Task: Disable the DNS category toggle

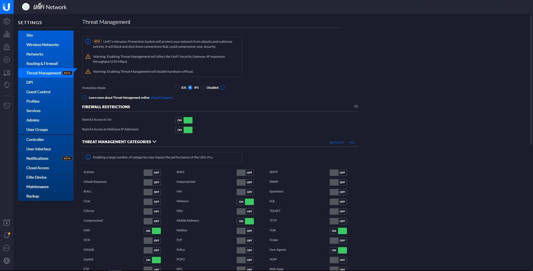Action: [x=152, y=231]
